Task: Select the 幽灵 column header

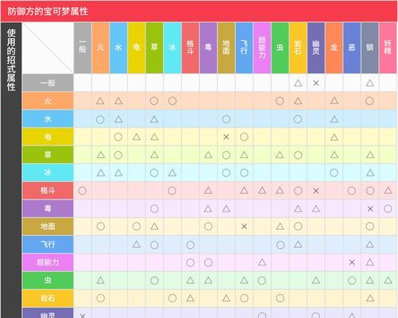Action: tap(316, 48)
